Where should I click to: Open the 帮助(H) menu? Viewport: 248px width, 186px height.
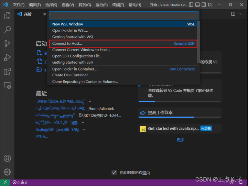pos(135,5)
